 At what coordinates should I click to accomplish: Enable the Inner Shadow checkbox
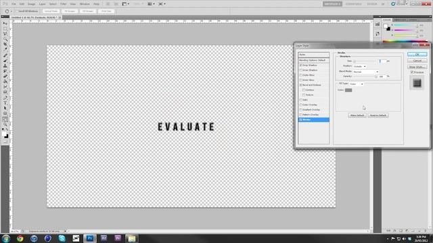pos(300,70)
